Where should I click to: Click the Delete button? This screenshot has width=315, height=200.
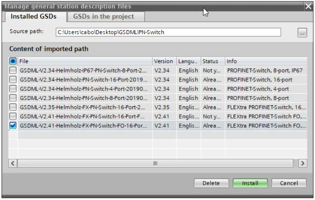tap(211, 183)
